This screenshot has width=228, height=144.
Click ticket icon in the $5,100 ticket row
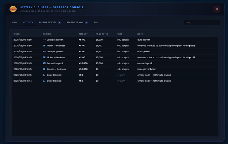(44, 46)
